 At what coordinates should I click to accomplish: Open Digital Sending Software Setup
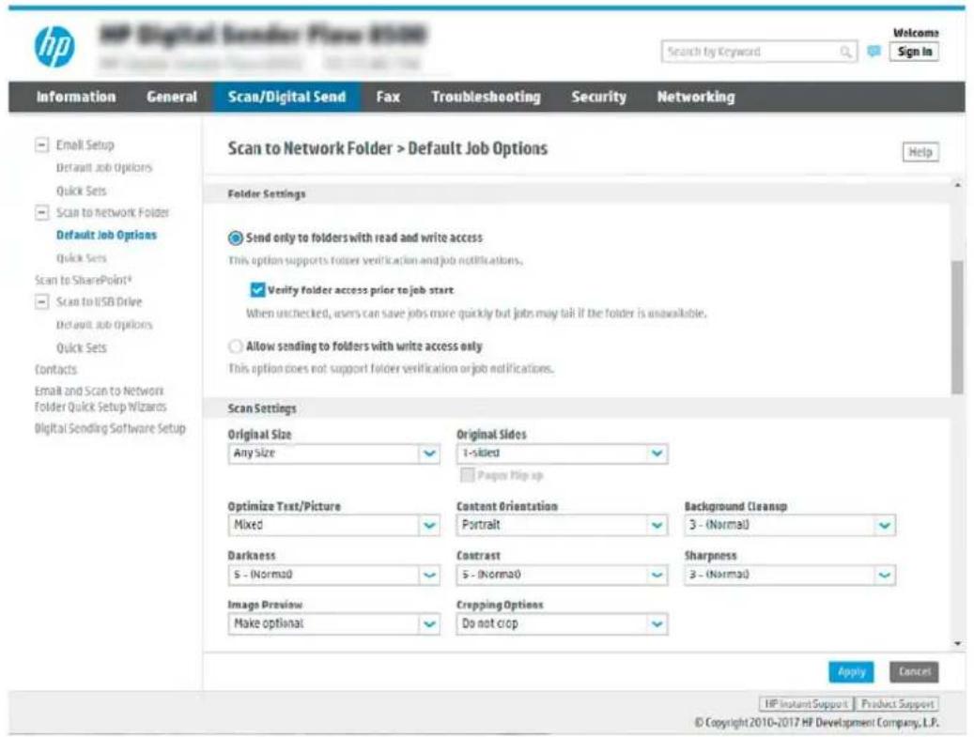[110, 428]
